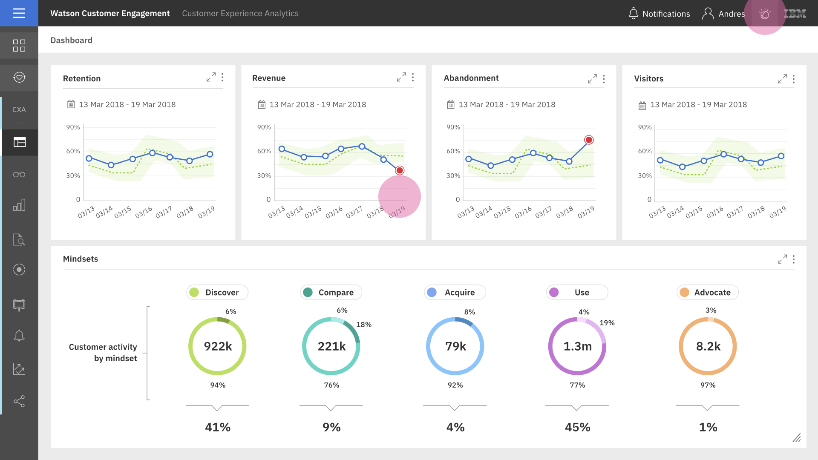This screenshot has width=818, height=460.
Task: Select the heart badge sidebar icon
Action: (x=19, y=78)
